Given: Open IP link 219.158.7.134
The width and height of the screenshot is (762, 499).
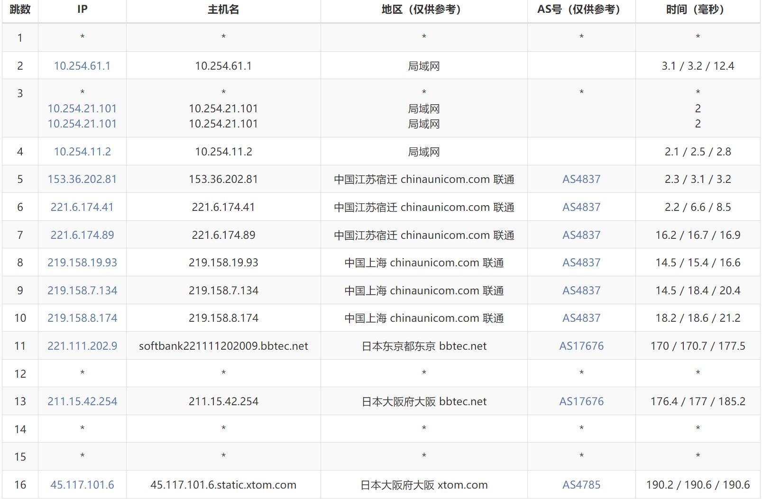Looking at the screenshot, I should [x=82, y=290].
